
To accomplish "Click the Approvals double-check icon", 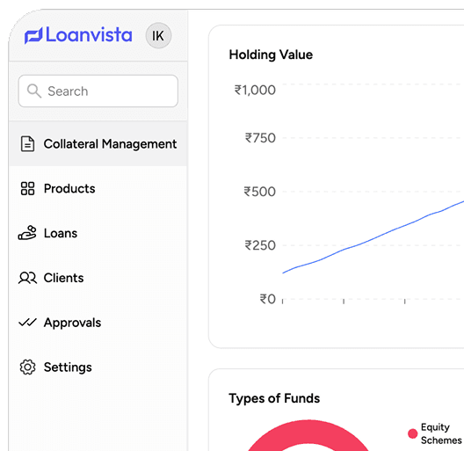I will (27, 322).
